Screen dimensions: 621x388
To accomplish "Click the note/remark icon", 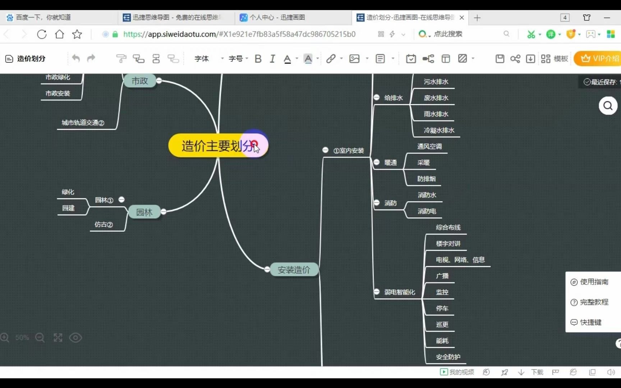I will 380,59.
